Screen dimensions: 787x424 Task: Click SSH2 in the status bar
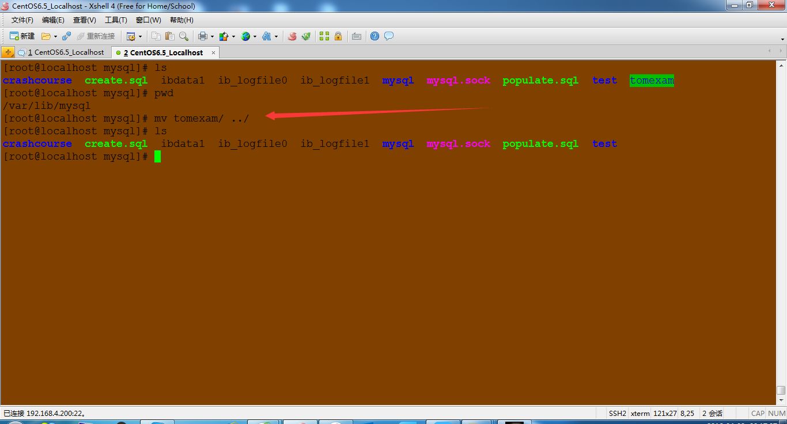617,413
